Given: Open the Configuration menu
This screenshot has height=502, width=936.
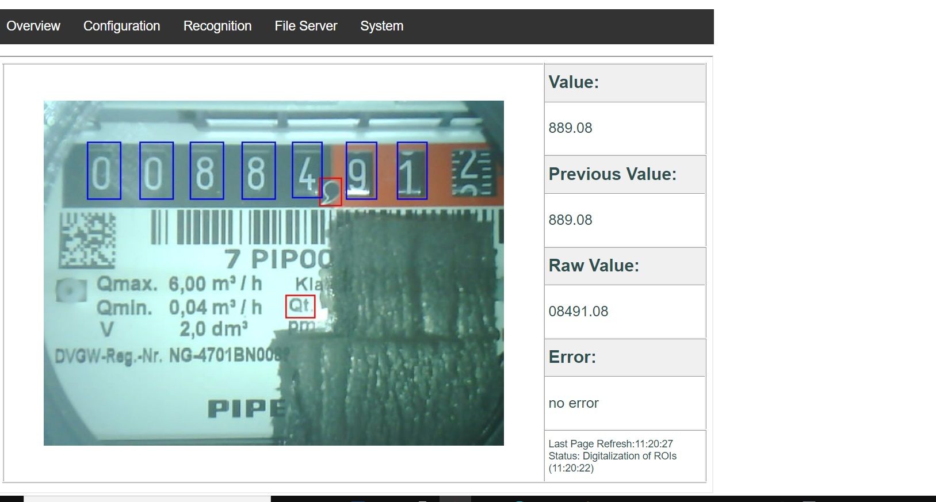Looking at the screenshot, I should [x=121, y=26].
